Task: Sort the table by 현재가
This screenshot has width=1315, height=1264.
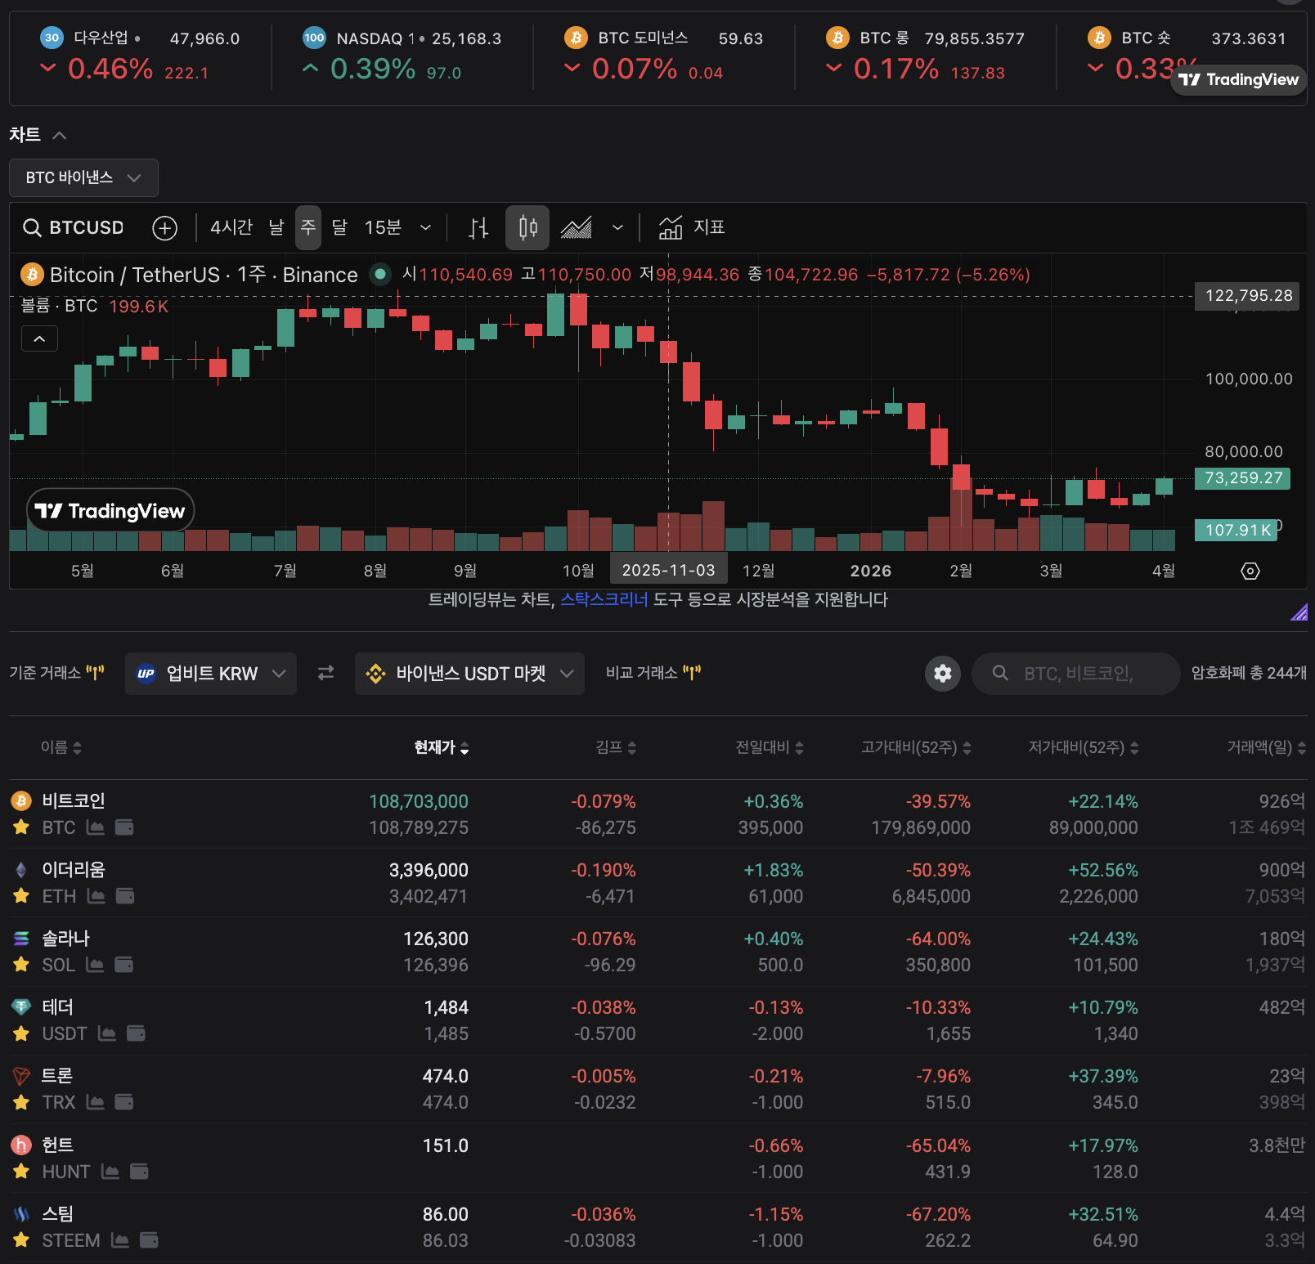Action: pos(441,747)
